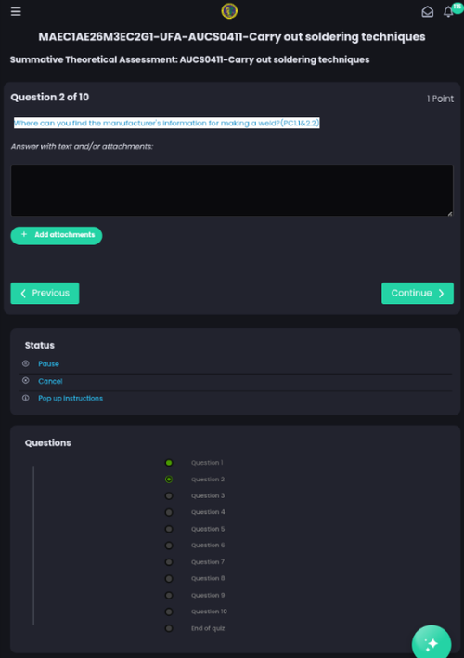Open the inbox messages envelope icon
The width and height of the screenshot is (464, 658).
pyautogui.click(x=427, y=12)
